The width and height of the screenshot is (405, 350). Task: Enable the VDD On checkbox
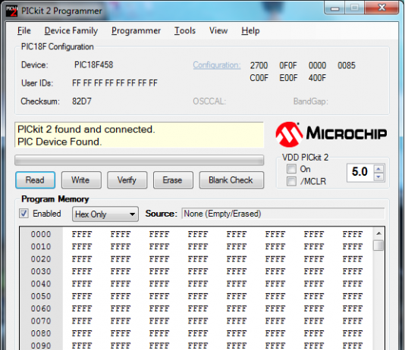tap(291, 169)
